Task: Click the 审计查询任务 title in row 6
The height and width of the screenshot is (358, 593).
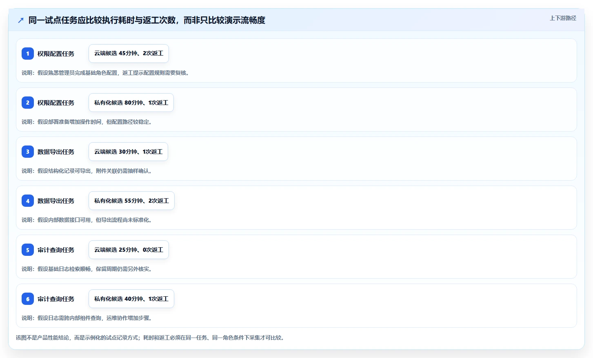Action: (56, 299)
